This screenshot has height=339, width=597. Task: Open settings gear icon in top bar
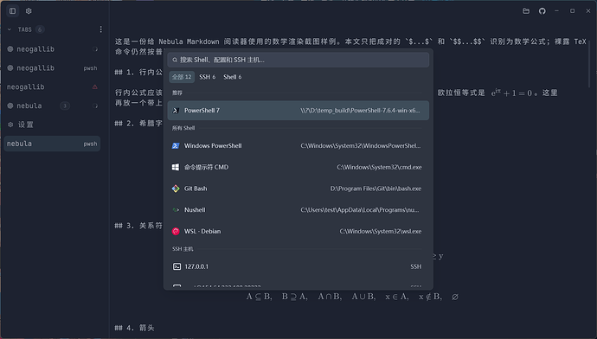tap(29, 11)
